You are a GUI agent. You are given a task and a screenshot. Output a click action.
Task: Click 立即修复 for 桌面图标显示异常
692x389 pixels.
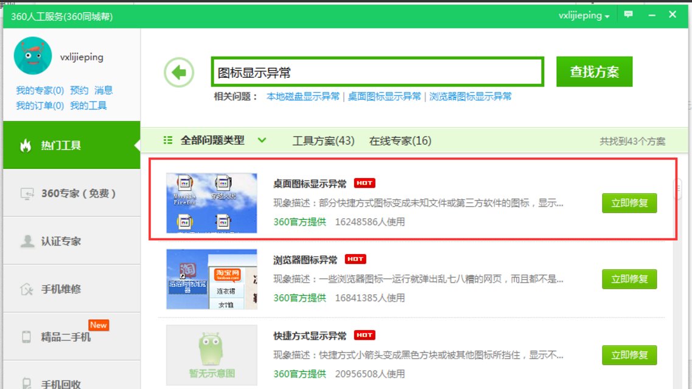(x=630, y=203)
